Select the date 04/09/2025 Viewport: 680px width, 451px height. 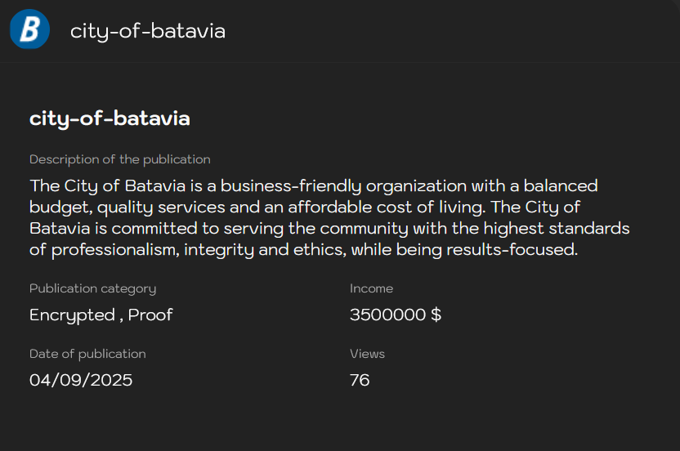coord(81,380)
